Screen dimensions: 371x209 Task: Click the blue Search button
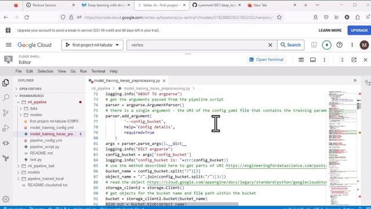(x=290, y=45)
